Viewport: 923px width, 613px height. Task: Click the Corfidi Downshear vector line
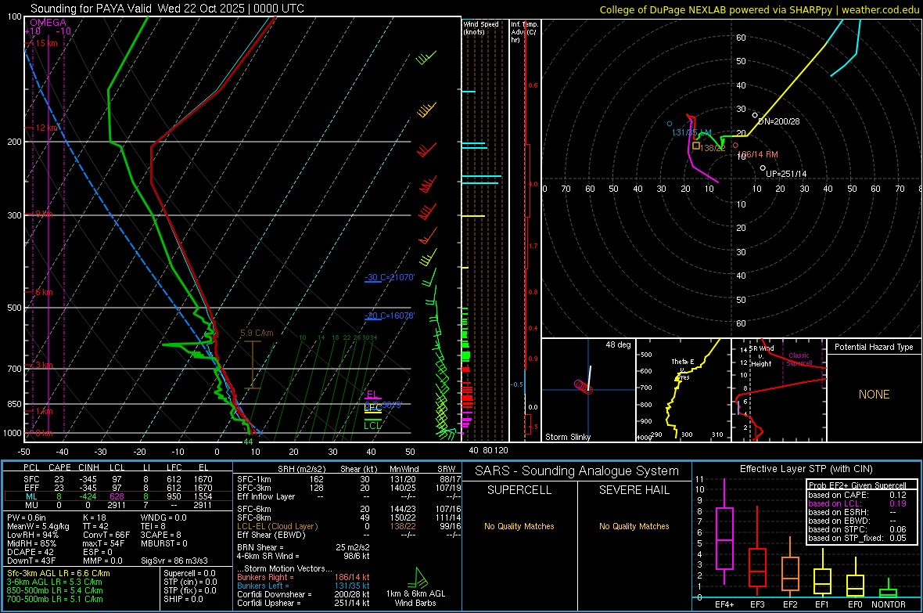click(303, 594)
